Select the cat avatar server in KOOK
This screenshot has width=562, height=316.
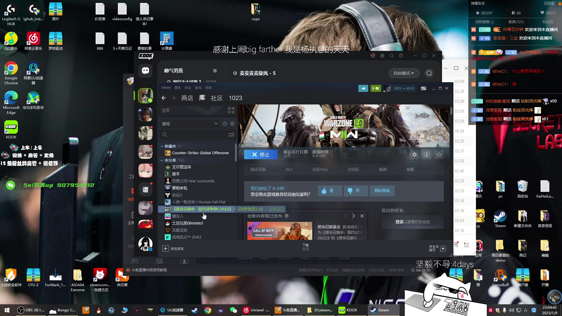pyautogui.click(x=145, y=96)
